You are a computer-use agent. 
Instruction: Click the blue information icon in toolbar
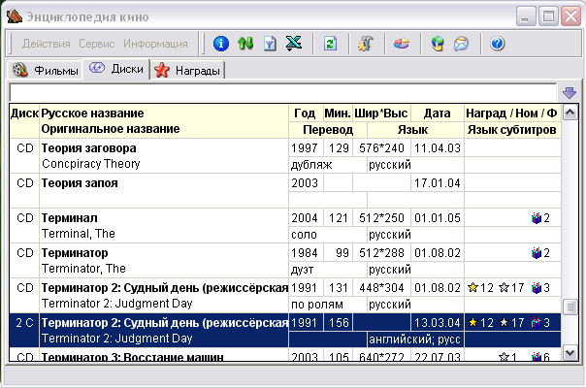pyautogui.click(x=221, y=44)
